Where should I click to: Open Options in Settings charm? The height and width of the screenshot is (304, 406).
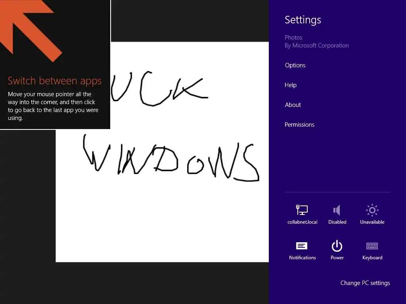(x=295, y=65)
